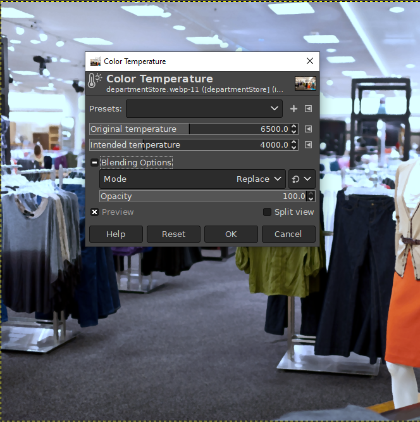420x422 pixels.
Task: Click the Original temperature slider
Action: click(194, 129)
